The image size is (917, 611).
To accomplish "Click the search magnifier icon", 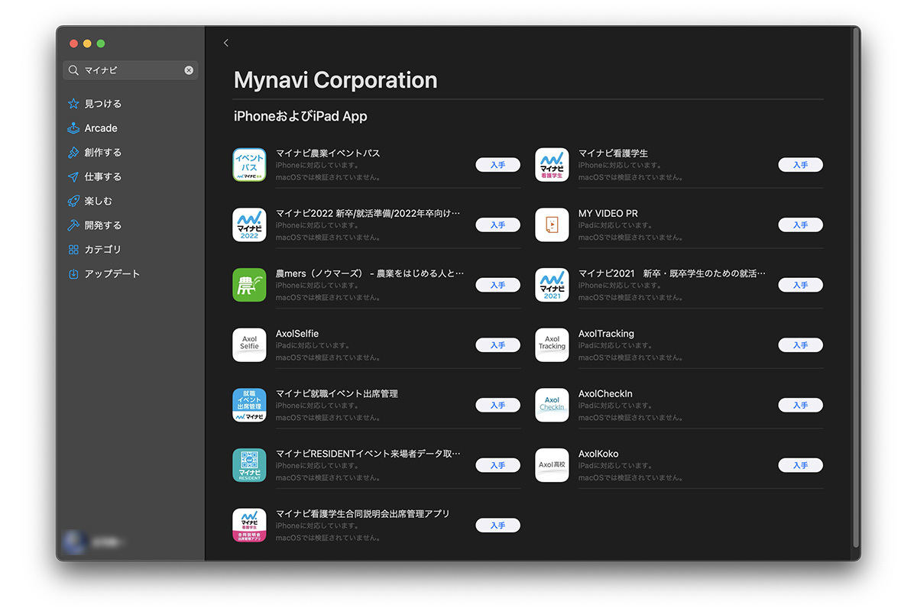I will (x=73, y=70).
